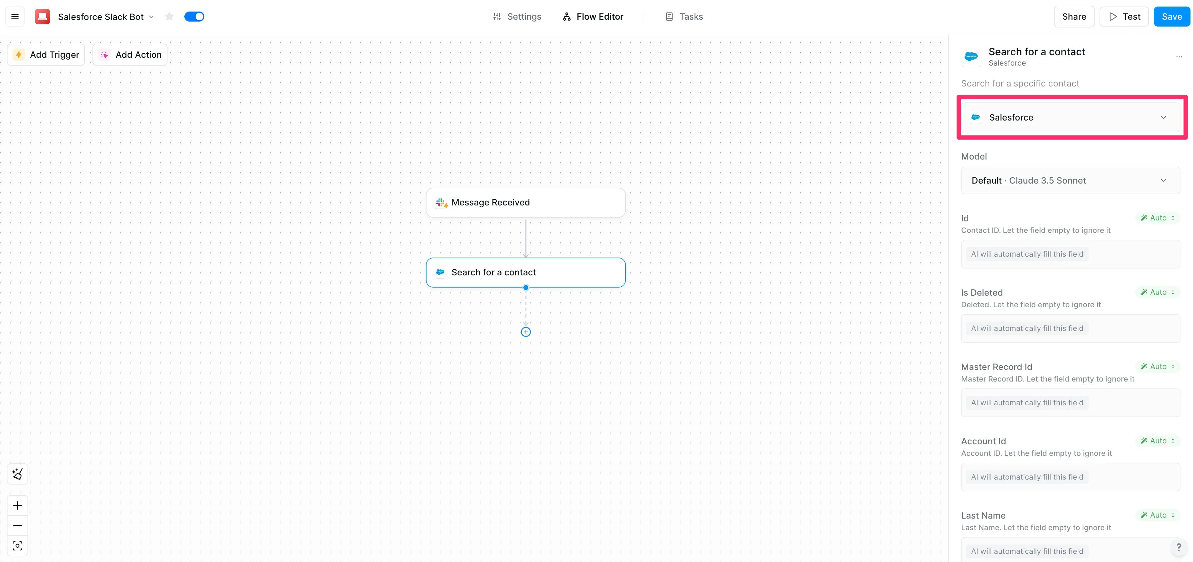The width and height of the screenshot is (1193, 562).
Task: Toggle the bot active switch off
Action: (x=194, y=17)
